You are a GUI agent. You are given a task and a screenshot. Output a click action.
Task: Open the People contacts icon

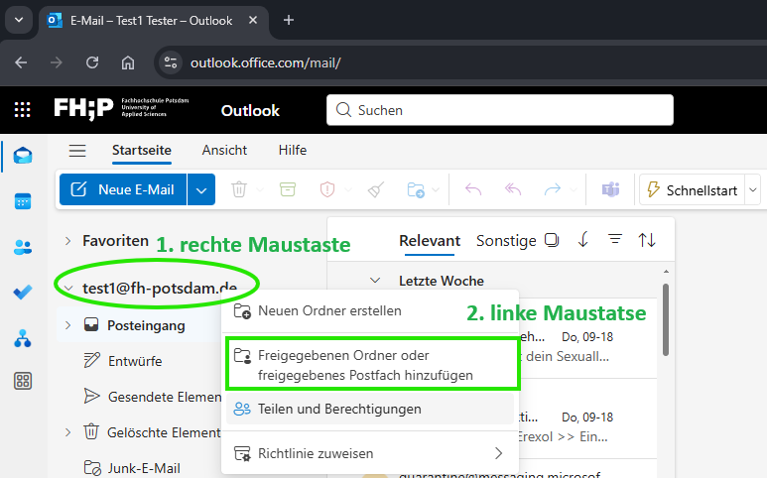point(23,247)
